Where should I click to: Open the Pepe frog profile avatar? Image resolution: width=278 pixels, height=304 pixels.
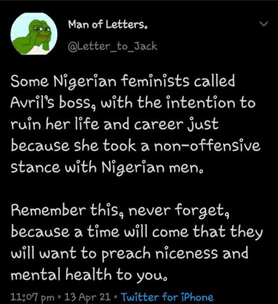pos(34,34)
